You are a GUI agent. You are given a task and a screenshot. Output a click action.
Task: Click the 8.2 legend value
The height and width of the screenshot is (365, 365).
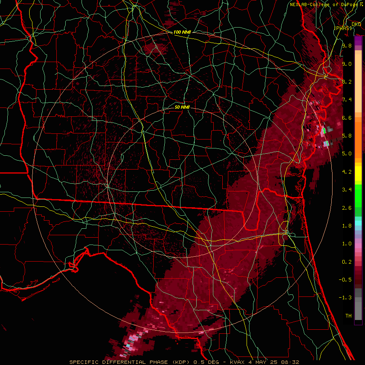click(347, 82)
